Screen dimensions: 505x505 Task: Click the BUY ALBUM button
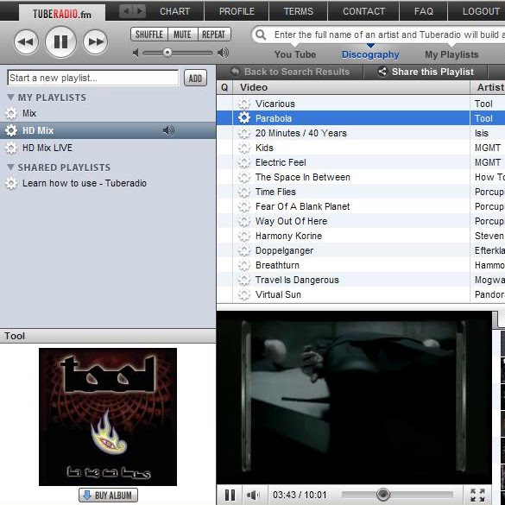tap(108, 495)
